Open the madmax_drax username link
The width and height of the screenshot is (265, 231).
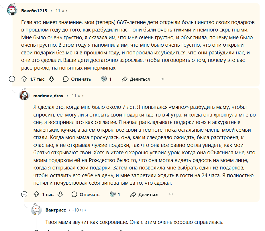pos(48,96)
